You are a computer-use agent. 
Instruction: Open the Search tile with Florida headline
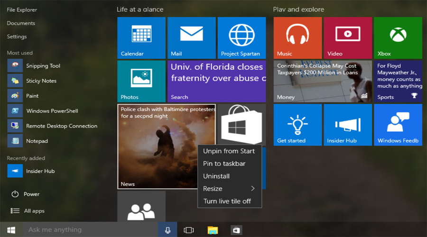[216, 82]
